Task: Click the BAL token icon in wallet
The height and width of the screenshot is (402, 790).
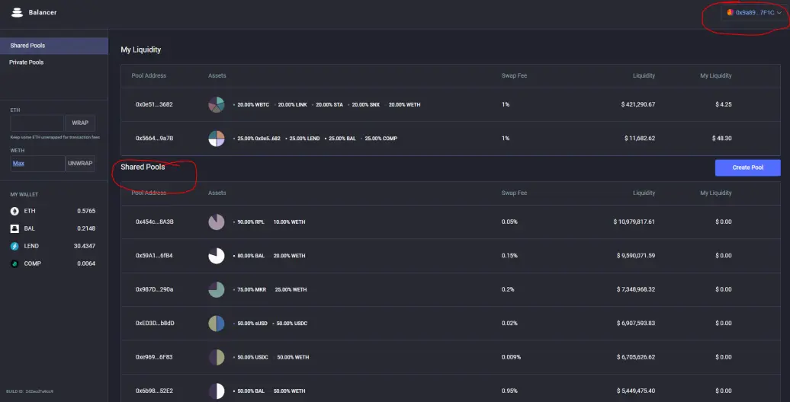Action: (14, 228)
